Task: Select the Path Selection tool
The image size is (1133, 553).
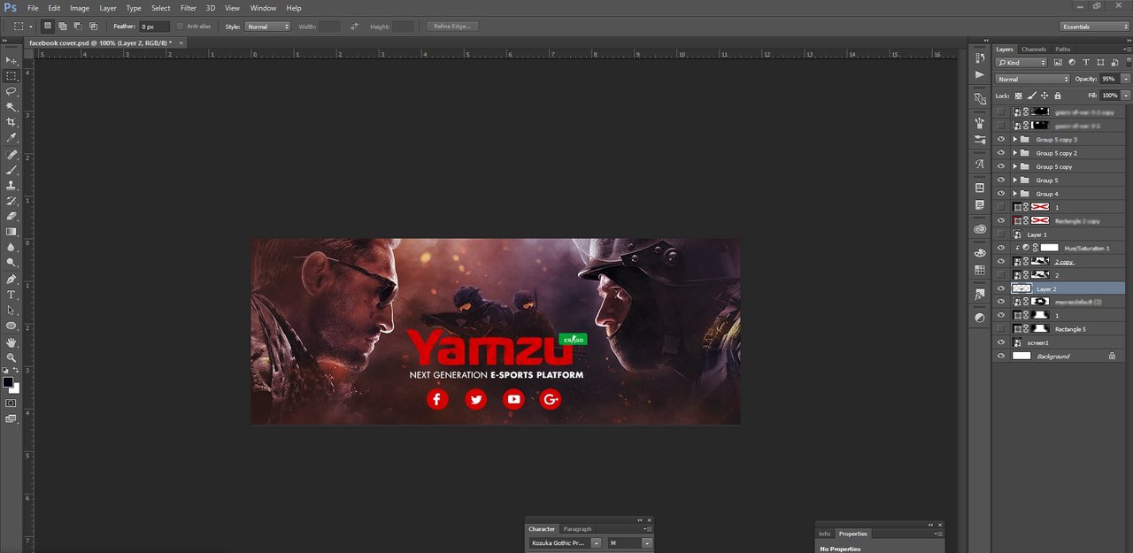Action: point(12,311)
